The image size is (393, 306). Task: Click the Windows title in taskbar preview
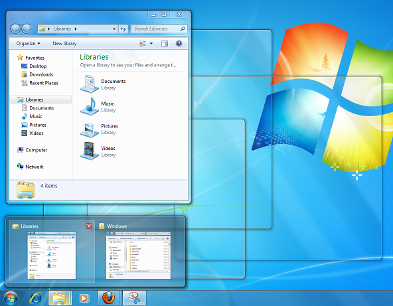click(x=117, y=226)
